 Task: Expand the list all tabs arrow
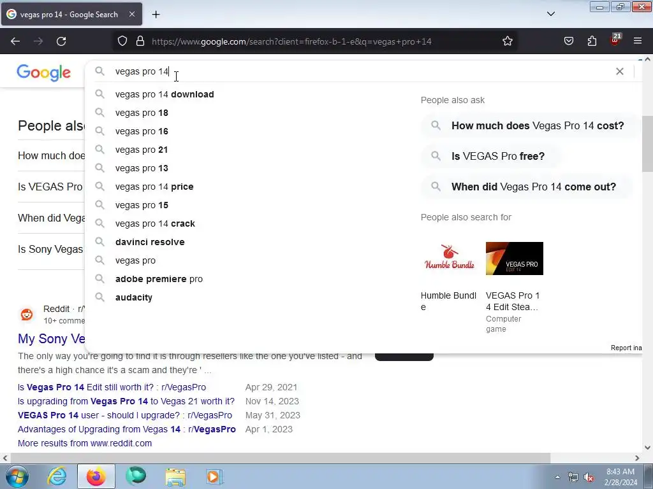(550, 14)
